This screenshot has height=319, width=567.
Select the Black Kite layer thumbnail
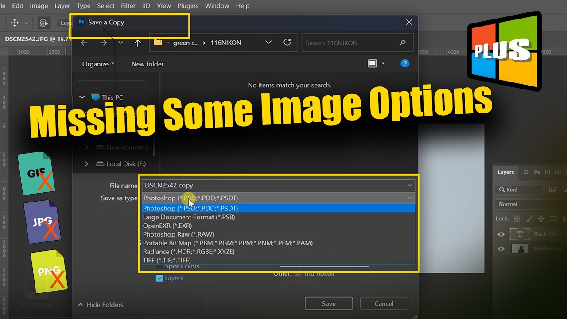(520, 234)
